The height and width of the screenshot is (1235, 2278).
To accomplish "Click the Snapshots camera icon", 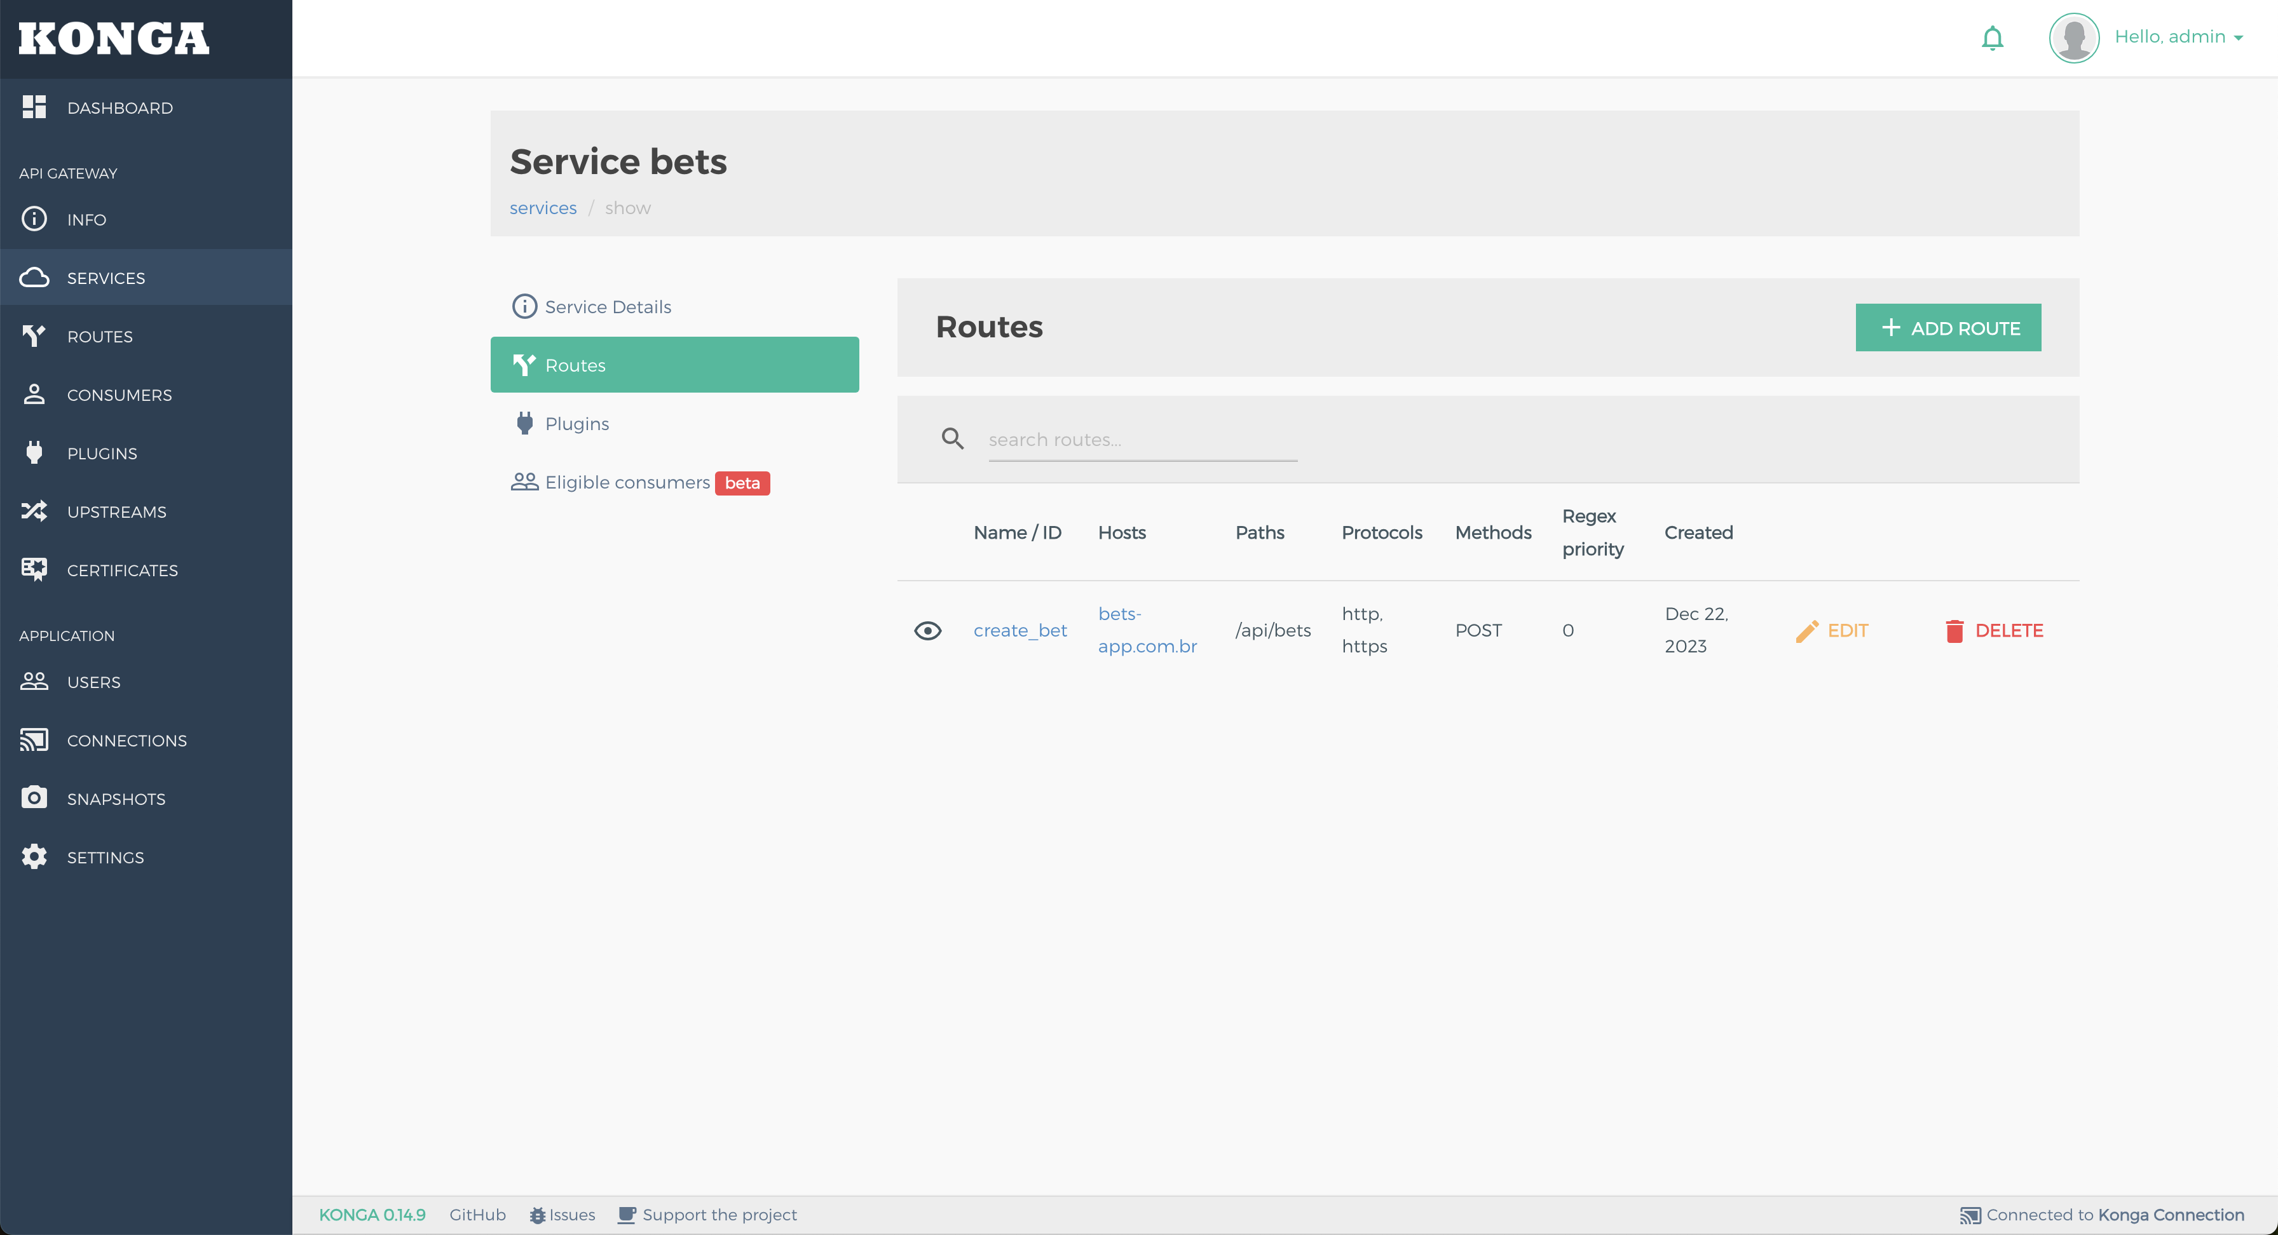I will point(34,797).
